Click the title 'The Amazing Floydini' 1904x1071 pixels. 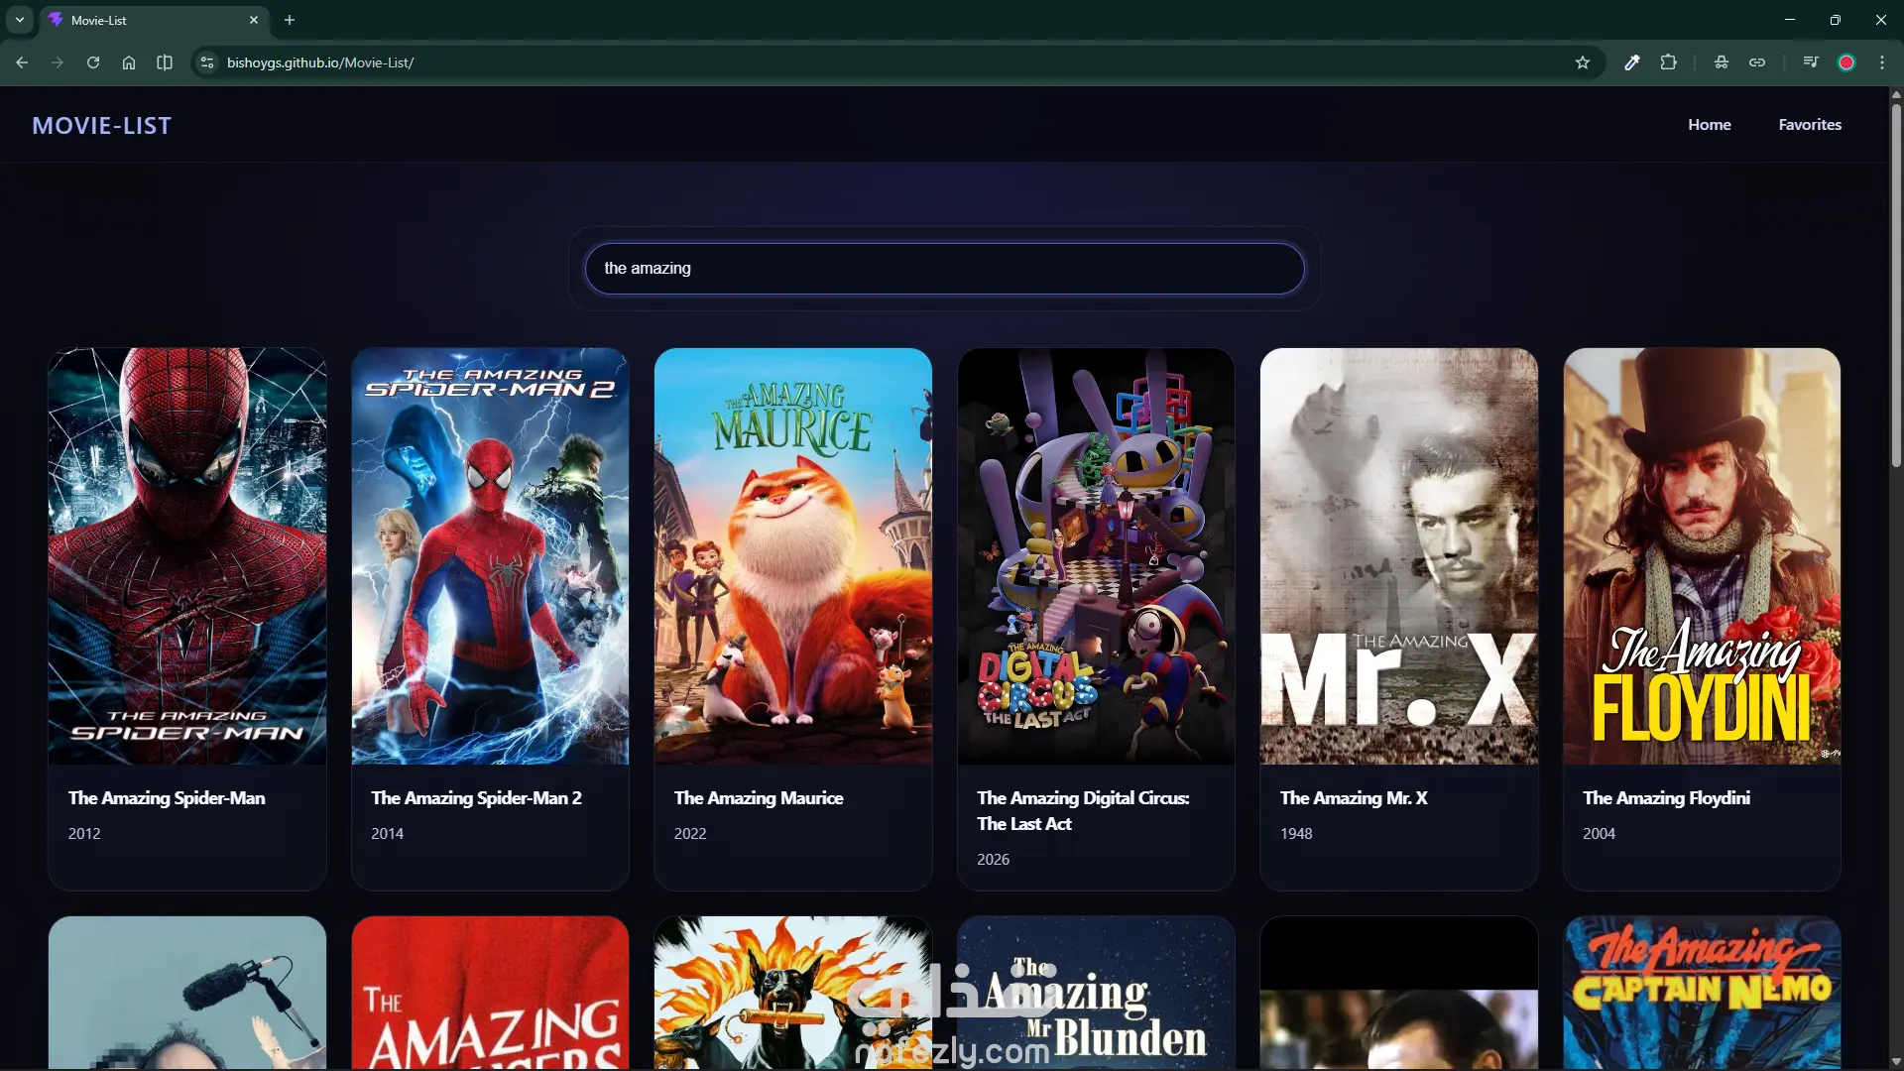click(1666, 798)
